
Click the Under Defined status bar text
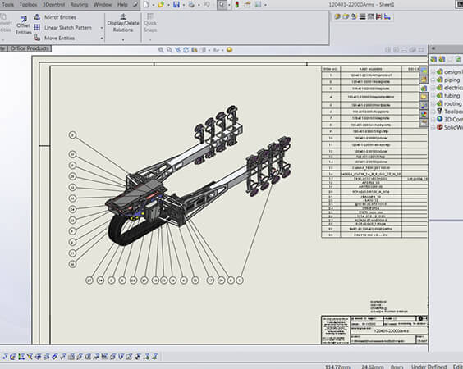click(x=429, y=367)
